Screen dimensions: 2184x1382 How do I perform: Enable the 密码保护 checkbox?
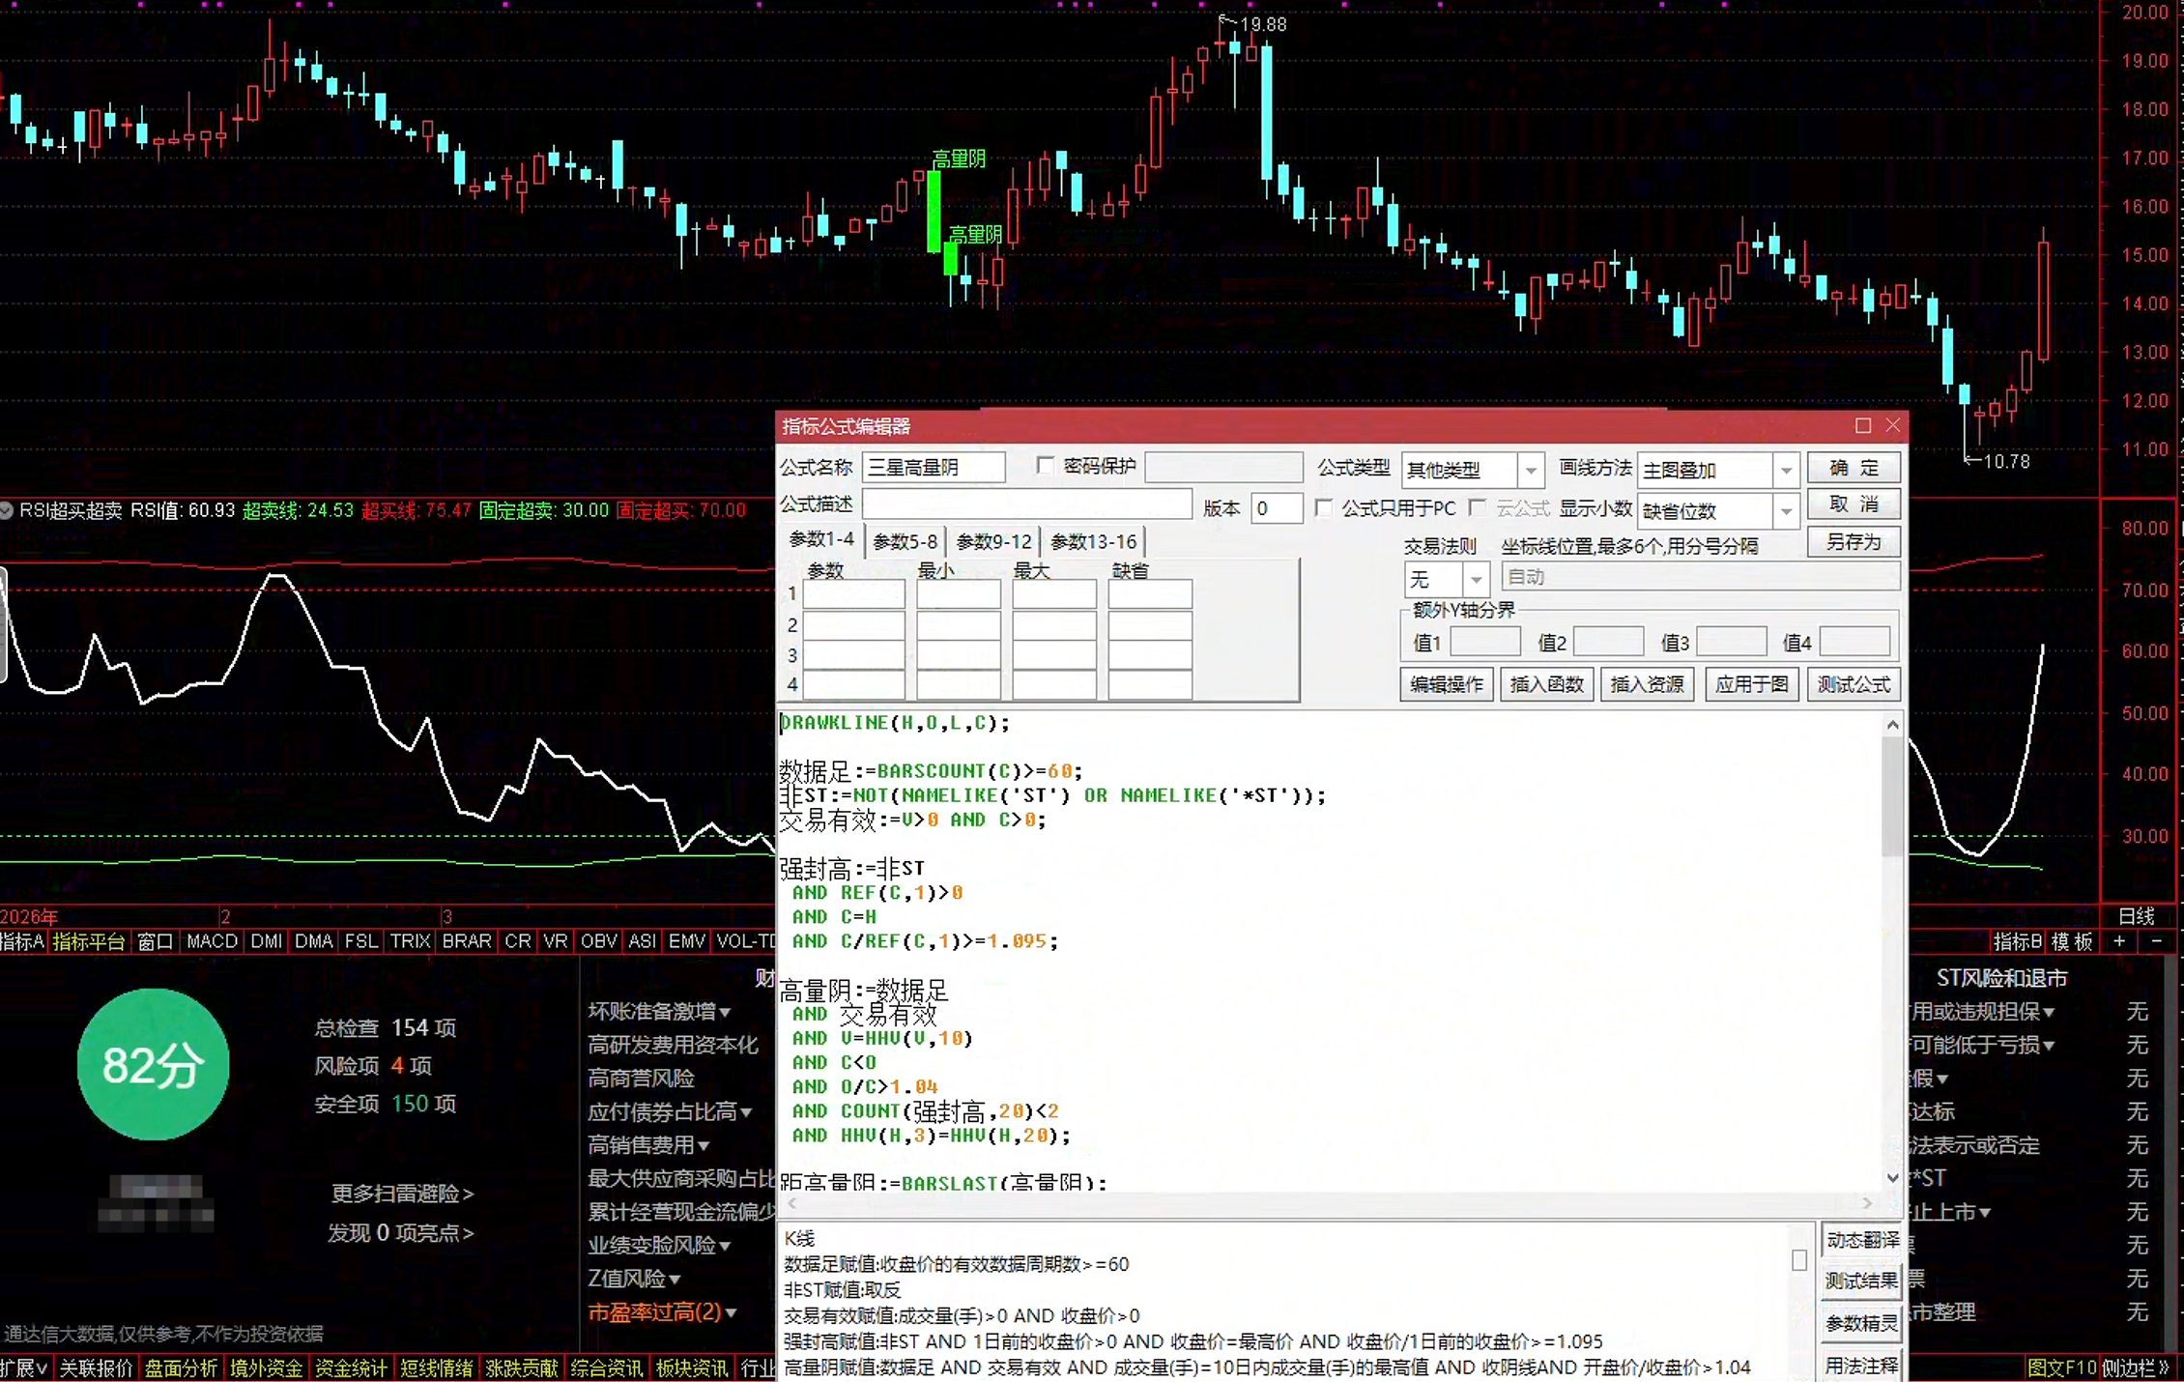[1045, 466]
